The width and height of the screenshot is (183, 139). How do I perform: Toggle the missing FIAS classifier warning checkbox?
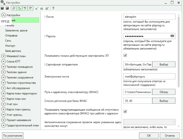[125, 111]
